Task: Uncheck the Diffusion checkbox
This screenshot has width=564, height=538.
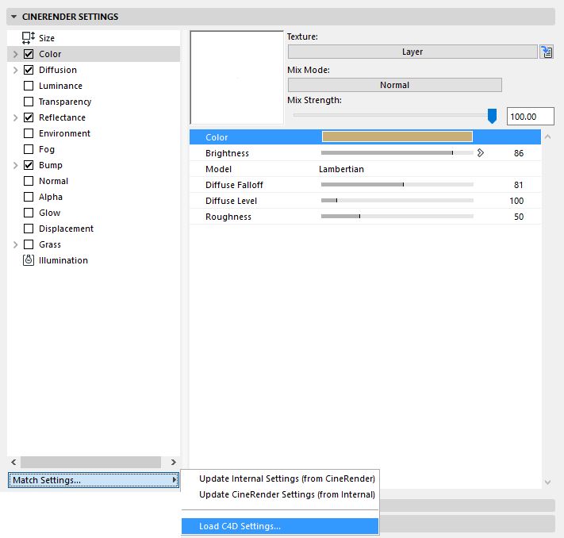Action: 29,70
